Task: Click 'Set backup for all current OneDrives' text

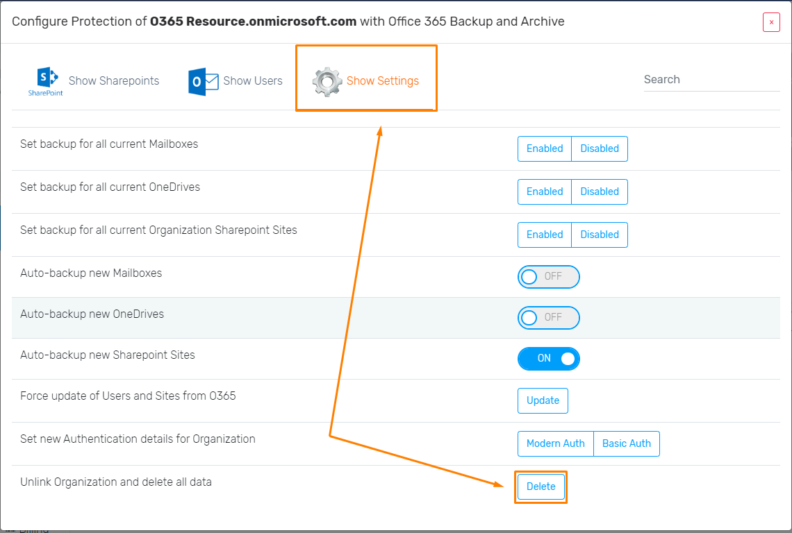Action: click(x=110, y=187)
